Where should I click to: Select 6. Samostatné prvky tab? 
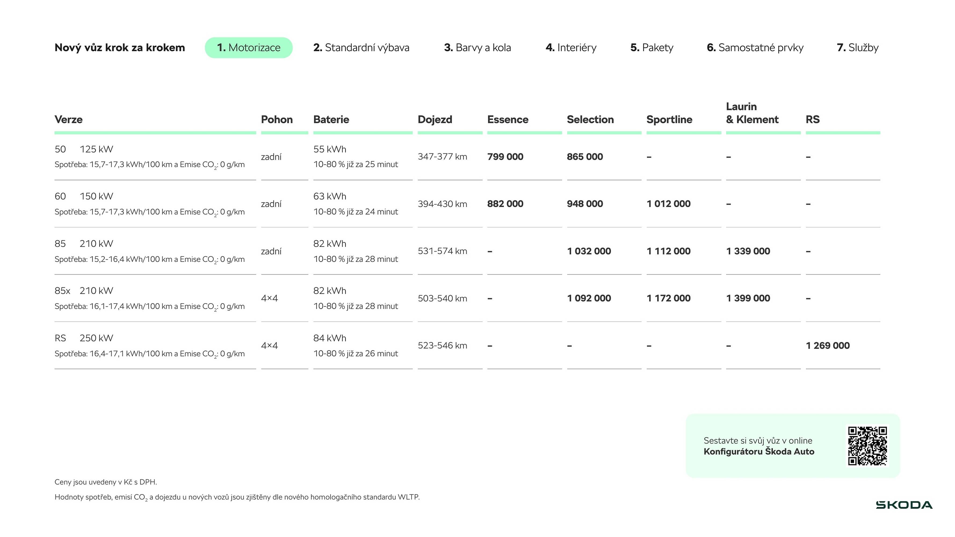click(x=755, y=48)
